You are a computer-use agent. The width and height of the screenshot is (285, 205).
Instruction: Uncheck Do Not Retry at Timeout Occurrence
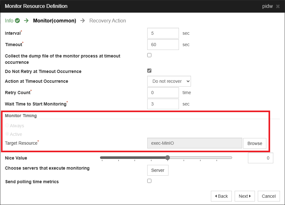(149, 70)
